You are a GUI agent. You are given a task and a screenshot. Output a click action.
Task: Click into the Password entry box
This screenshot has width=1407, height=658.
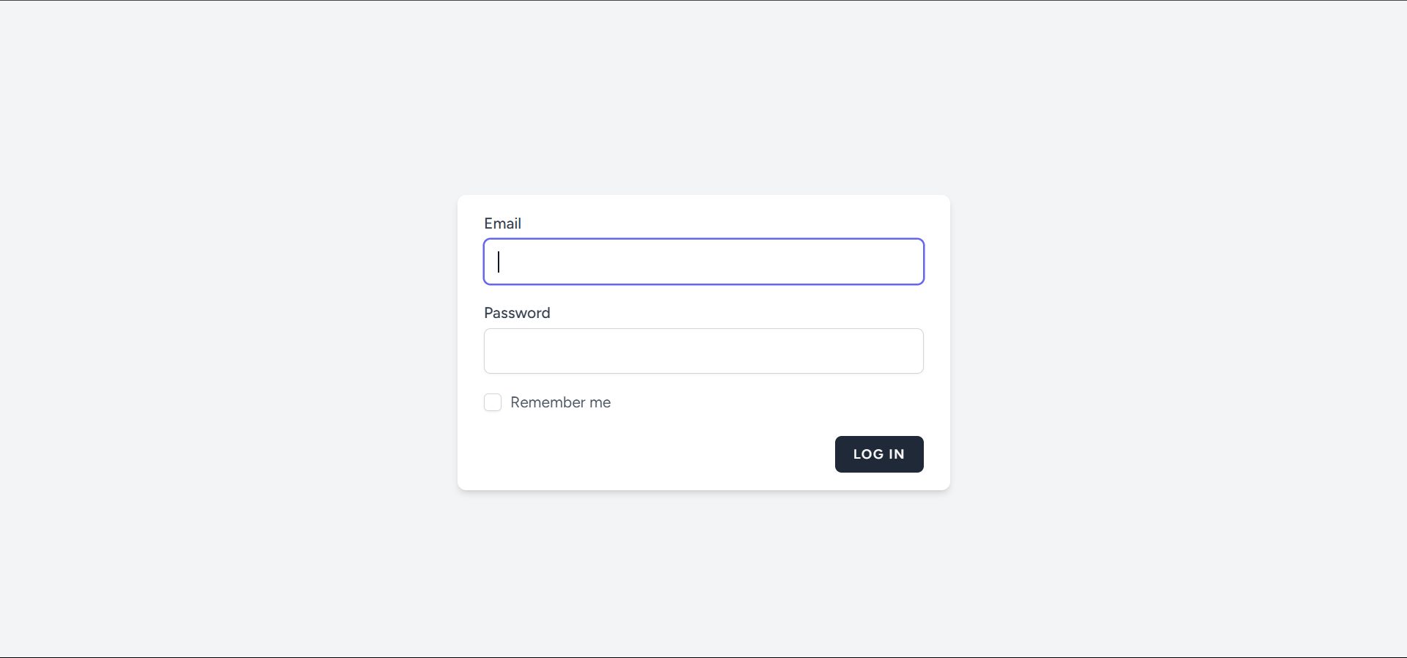pos(703,351)
